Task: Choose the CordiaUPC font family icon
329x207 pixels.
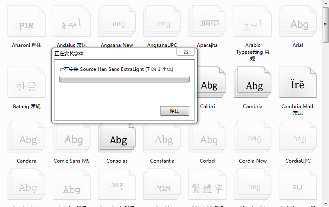Action: coord(298,137)
